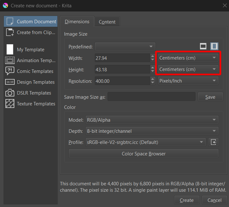Image resolution: width=229 pixels, height=207 pixels.
Task: Open the Color Space Browser
Action: 144,154
